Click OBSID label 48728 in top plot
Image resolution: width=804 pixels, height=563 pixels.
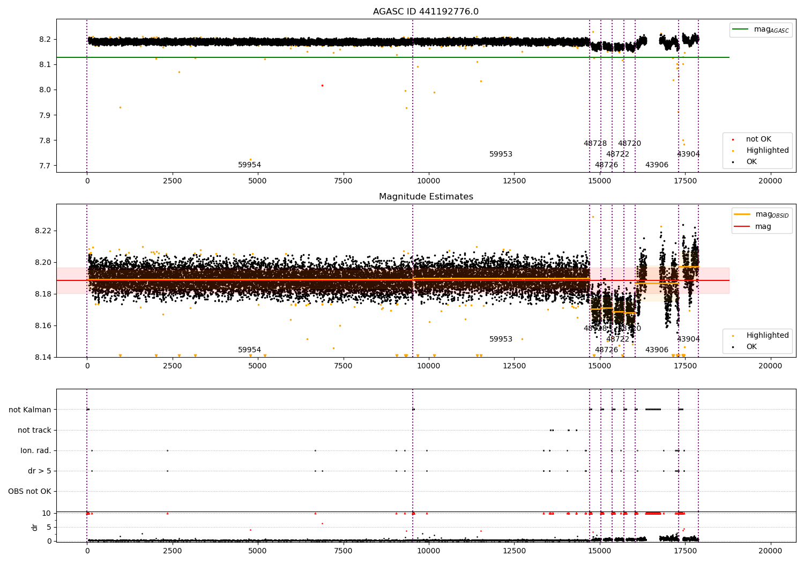[595, 144]
